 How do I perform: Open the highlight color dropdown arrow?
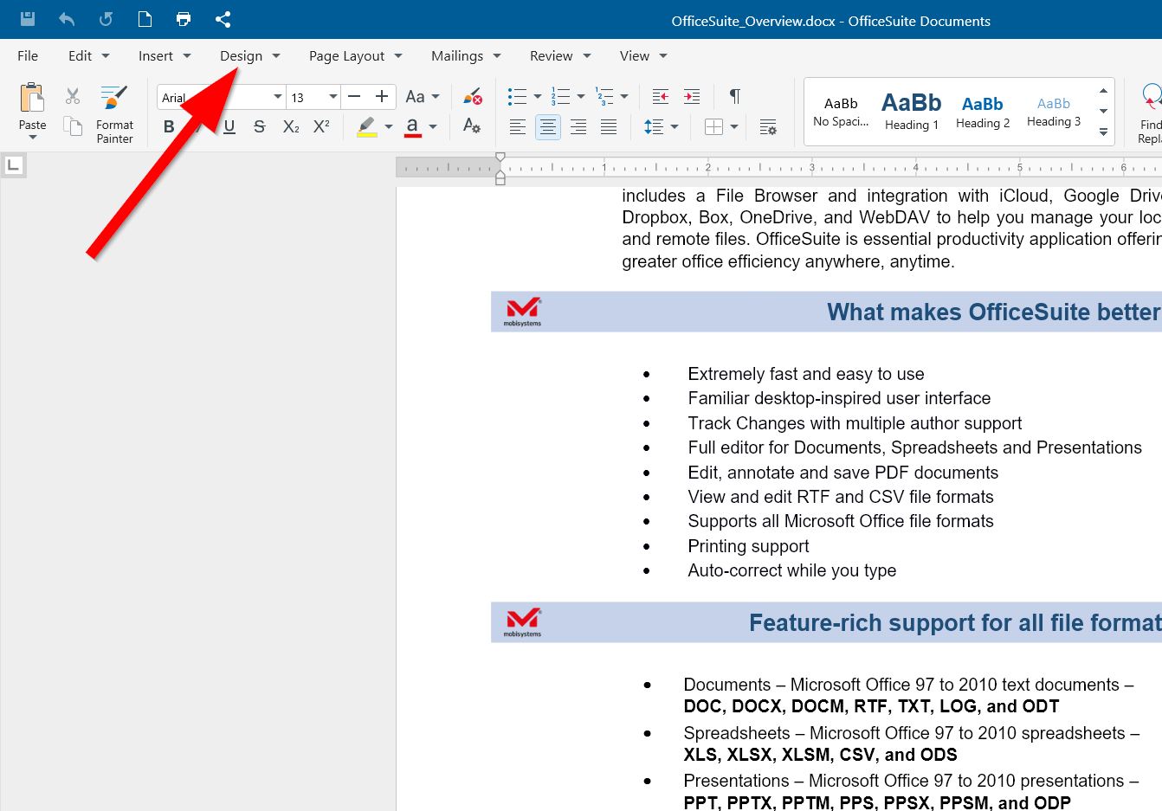point(389,127)
